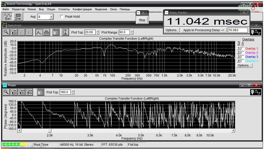Set Overlay 1 with button 1
This screenshot has height=149, width=264.
(238, 48)
